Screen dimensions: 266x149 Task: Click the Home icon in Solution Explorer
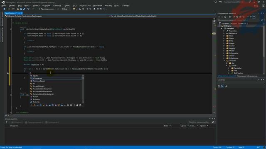[x=225, y=17]
